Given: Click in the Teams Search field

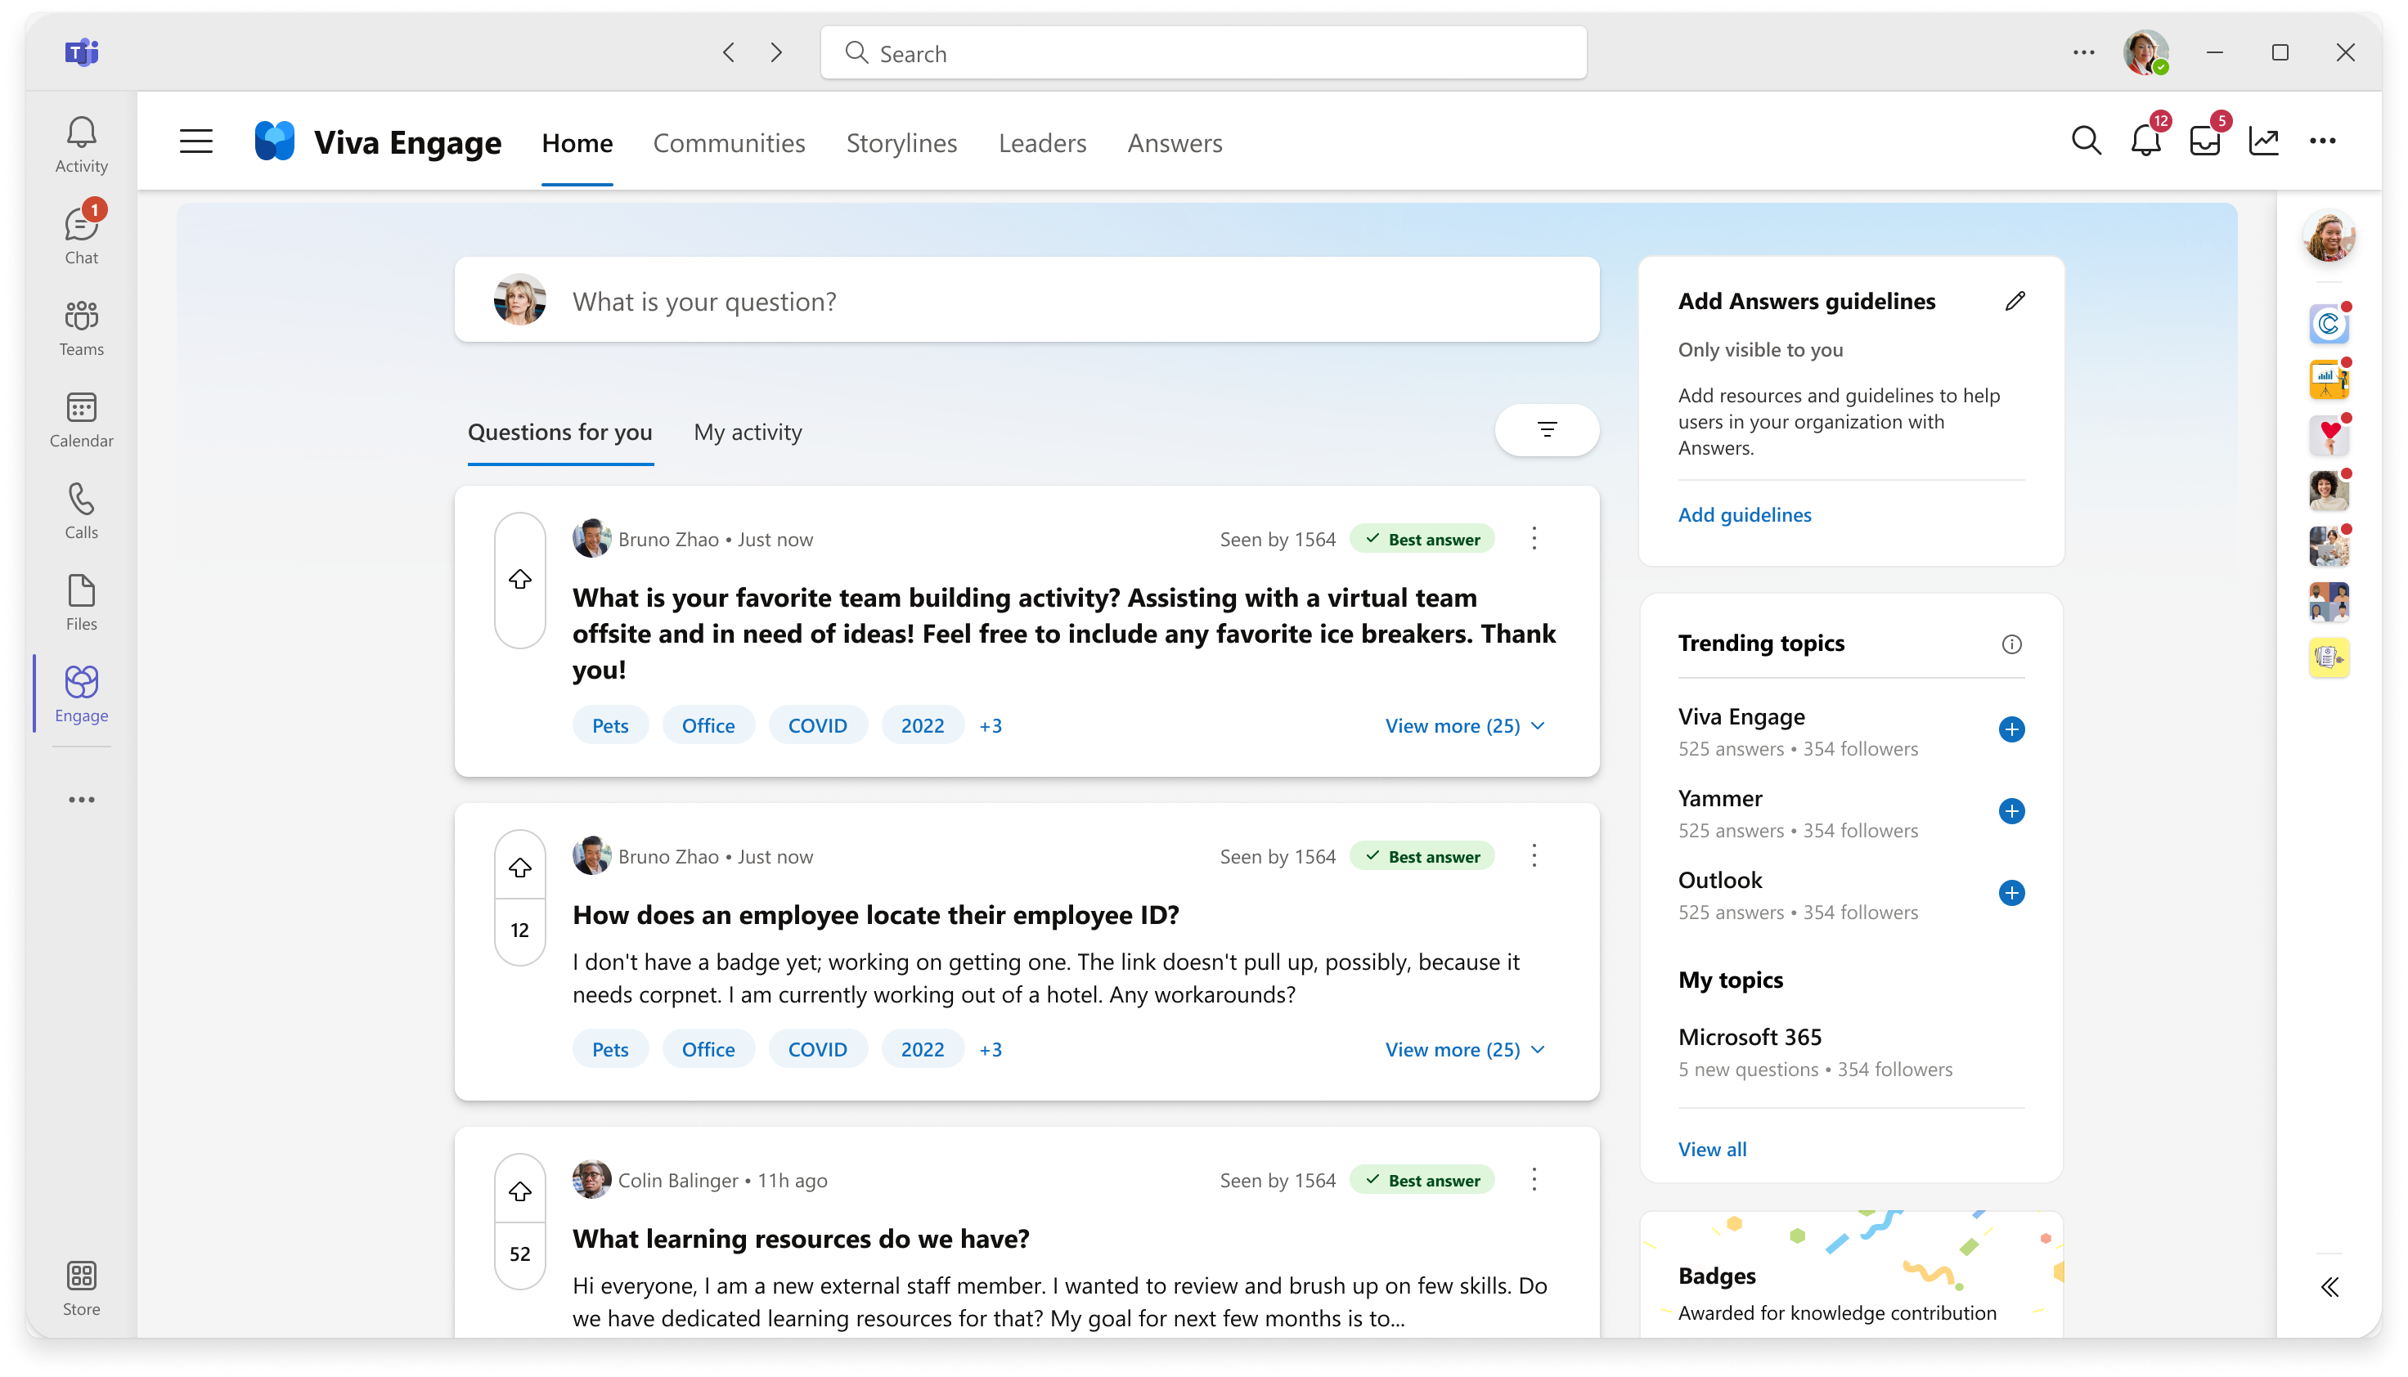Looking at the screenshot, I should 1203,53.
